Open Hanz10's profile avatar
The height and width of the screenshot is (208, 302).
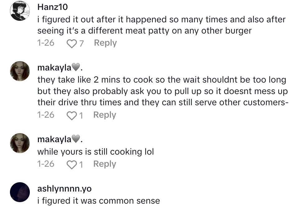coord(20,11)
